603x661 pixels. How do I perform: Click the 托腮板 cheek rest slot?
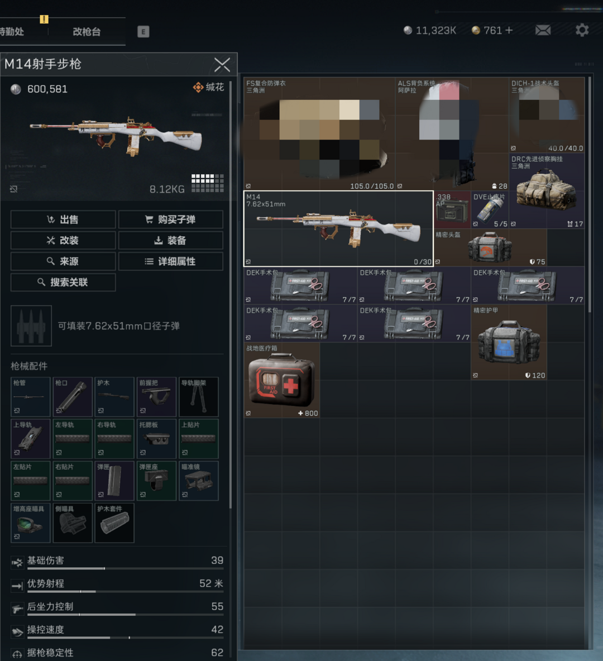tap(156, 439)
